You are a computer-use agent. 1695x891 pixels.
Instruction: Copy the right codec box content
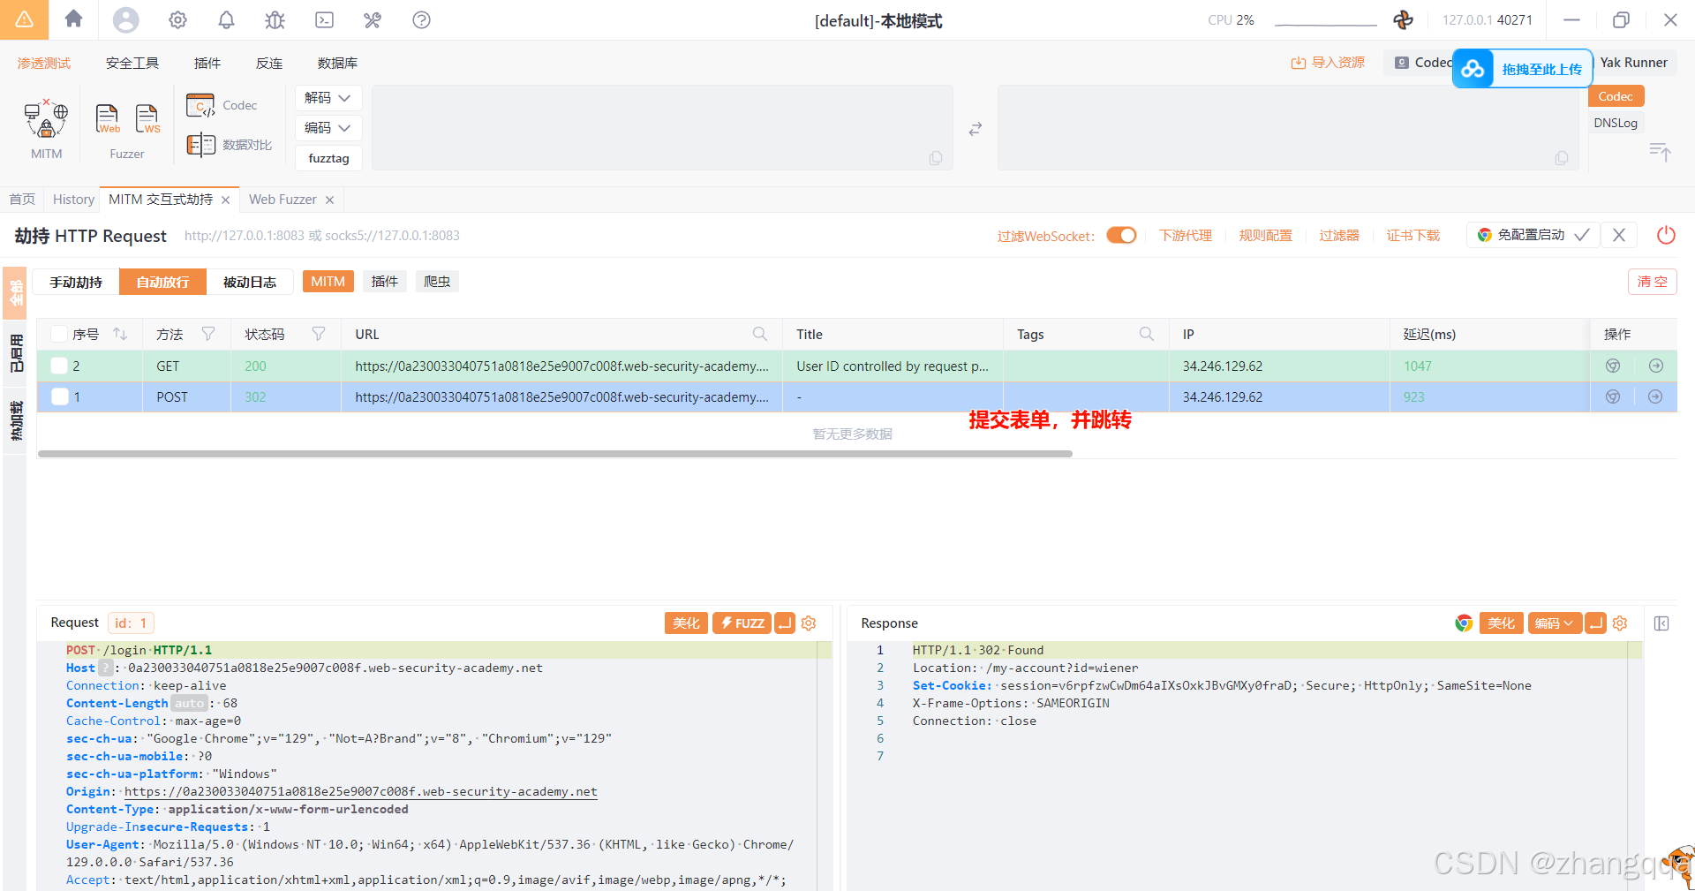1561,157
